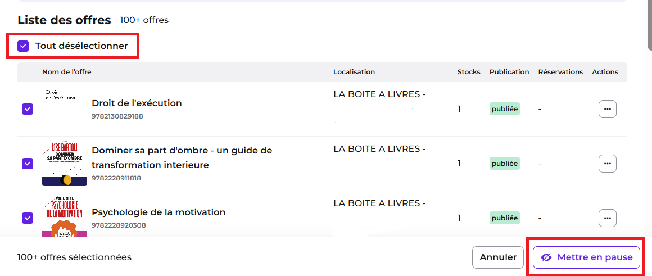This screenshot has width=652, height=276.
Task: Open actions menu for Dominer sa part d'ombre
Action: [x=607, y=164]
